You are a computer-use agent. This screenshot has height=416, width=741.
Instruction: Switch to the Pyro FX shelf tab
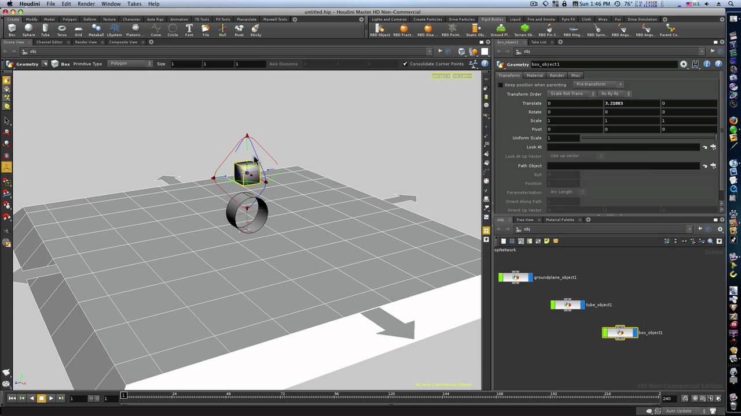click(x=568, y=19)
